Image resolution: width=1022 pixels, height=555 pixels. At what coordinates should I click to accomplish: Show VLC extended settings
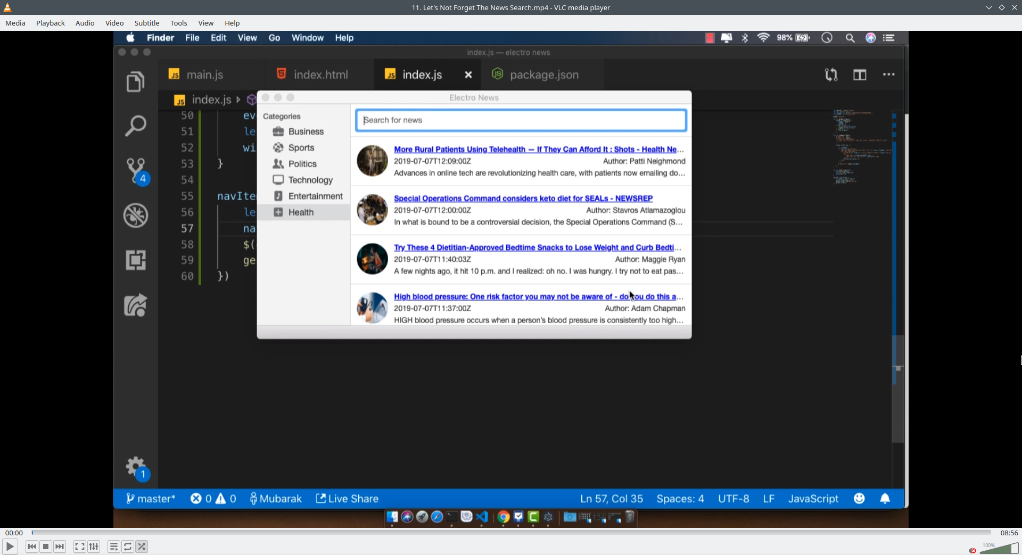pyautogui.click(x=94, y=546)
